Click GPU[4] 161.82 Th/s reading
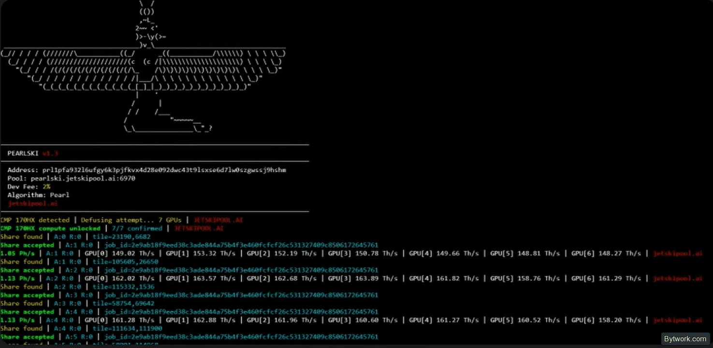The height and width of the screenshot is (348, 713). click(x=444, y=278)
